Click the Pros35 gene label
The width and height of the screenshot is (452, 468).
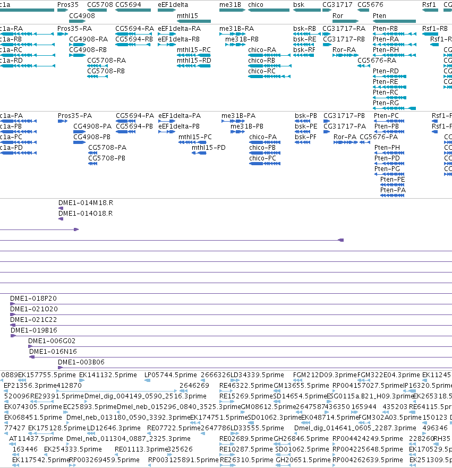click(x=68, y=5)
